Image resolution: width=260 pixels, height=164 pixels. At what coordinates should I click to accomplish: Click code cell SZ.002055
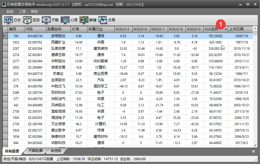pyautogui.click(x=35, y=118)
